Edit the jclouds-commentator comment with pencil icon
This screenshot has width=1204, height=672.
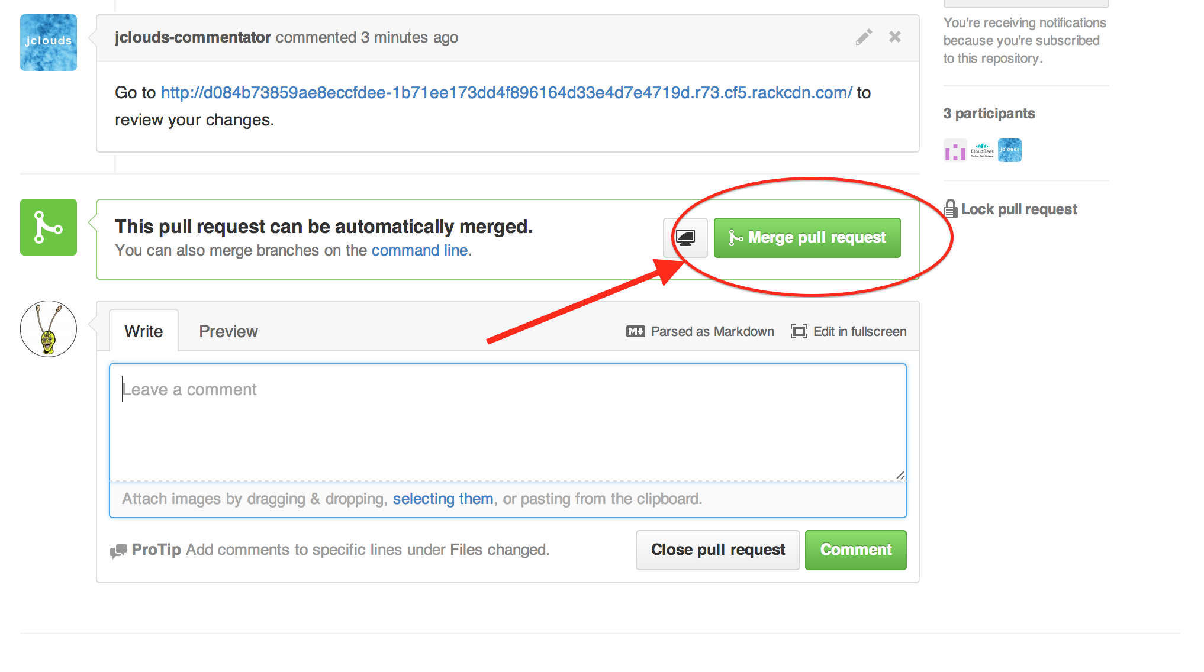pos(864,37)
